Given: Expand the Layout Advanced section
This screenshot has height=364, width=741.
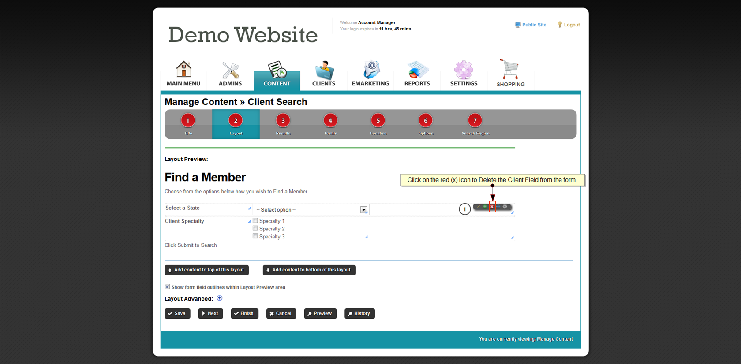Looking at the screenshot, I should pyautogui.click(x=220, y=298).
